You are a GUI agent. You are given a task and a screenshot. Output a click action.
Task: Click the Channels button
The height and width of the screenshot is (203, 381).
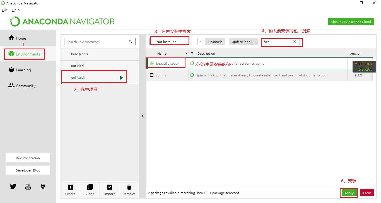click(x=215, y=42)
